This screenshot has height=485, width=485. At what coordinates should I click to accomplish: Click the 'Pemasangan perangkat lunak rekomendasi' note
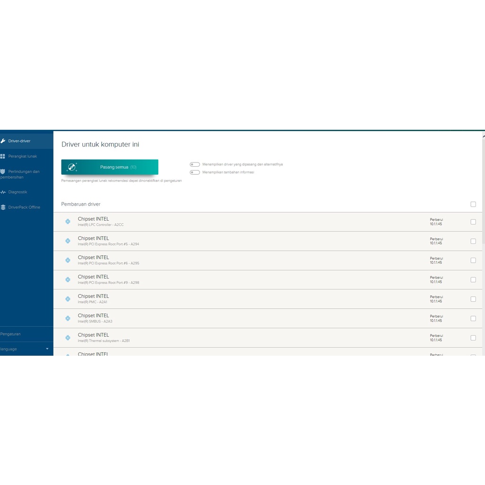[x=122, y=180]
